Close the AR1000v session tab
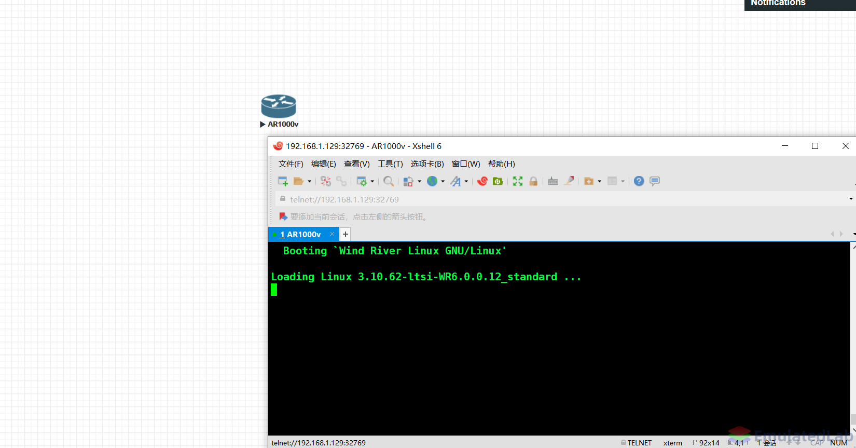The image size is (856, 448). (333, 234)
